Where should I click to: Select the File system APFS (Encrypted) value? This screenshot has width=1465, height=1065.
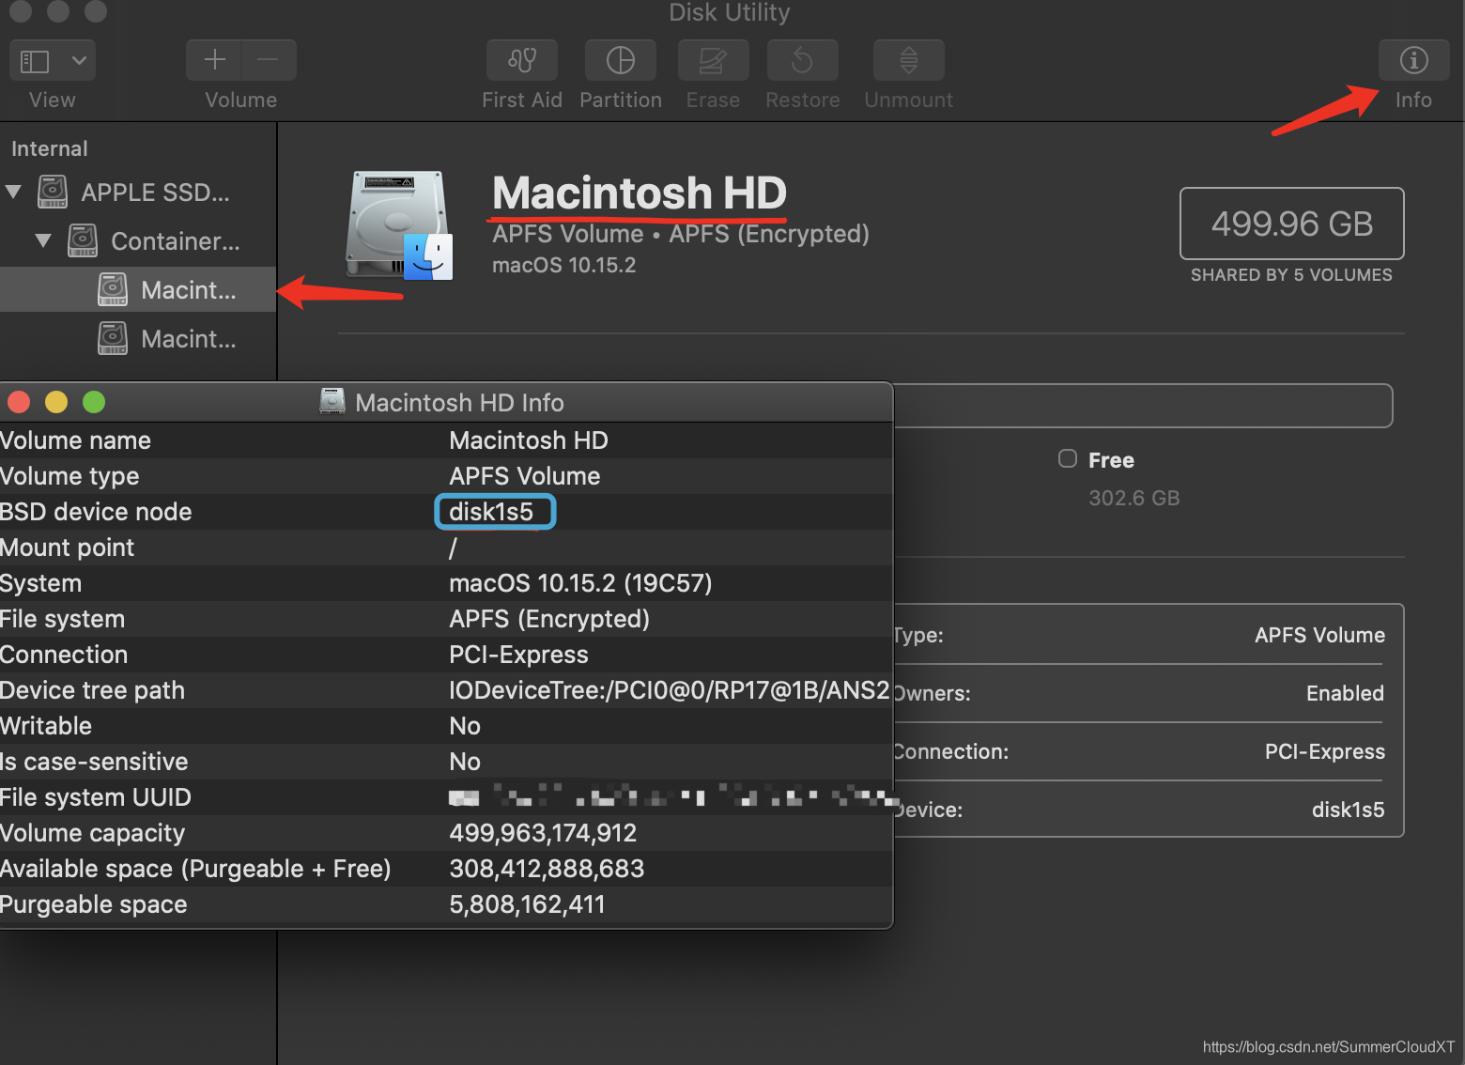(549, 619)
